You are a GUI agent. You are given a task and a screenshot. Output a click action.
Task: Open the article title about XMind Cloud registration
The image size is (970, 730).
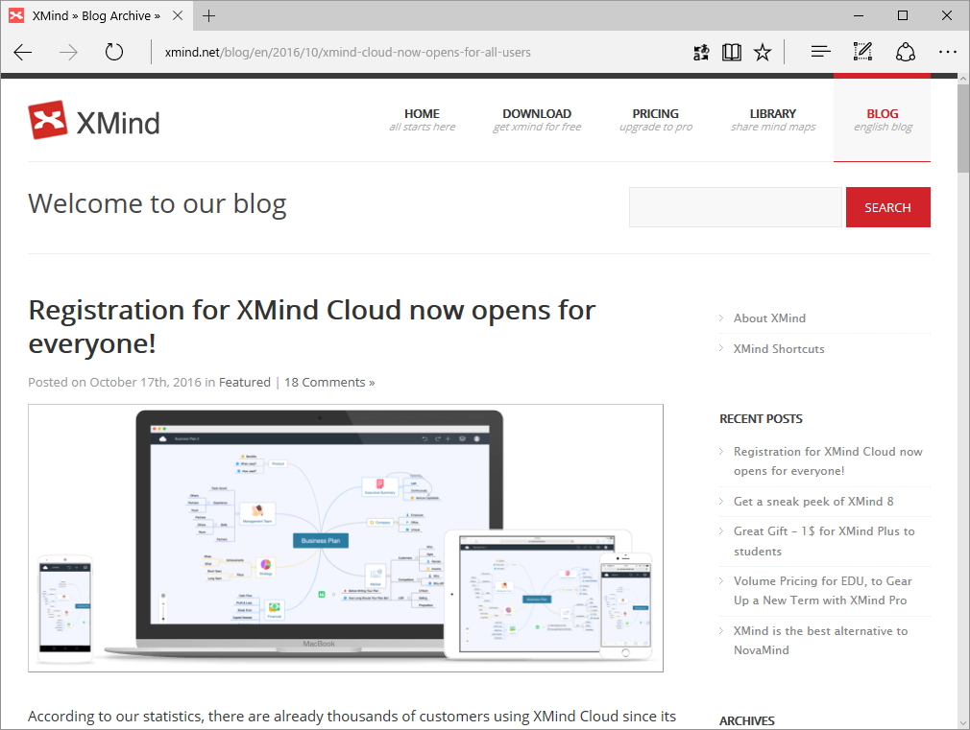coord(312,326)
